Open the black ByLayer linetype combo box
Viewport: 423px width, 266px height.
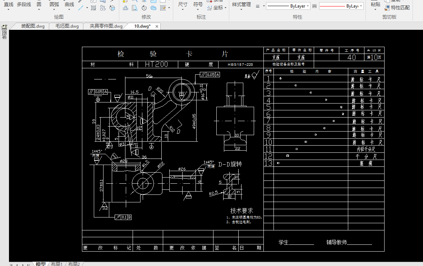point(288,6)
